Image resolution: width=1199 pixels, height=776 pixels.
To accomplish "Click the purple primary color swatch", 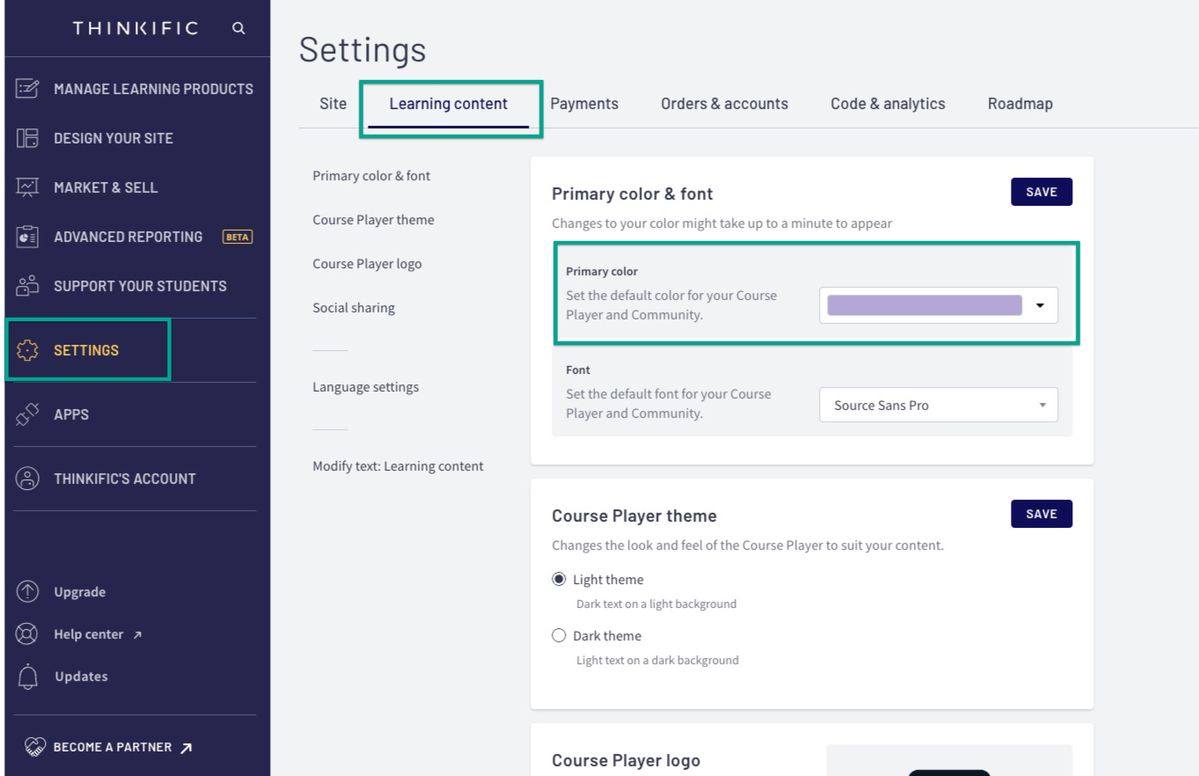I will [x=925, y=305].
